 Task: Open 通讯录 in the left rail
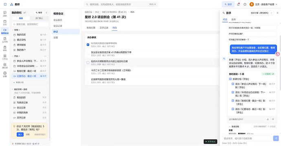point(5,66)
